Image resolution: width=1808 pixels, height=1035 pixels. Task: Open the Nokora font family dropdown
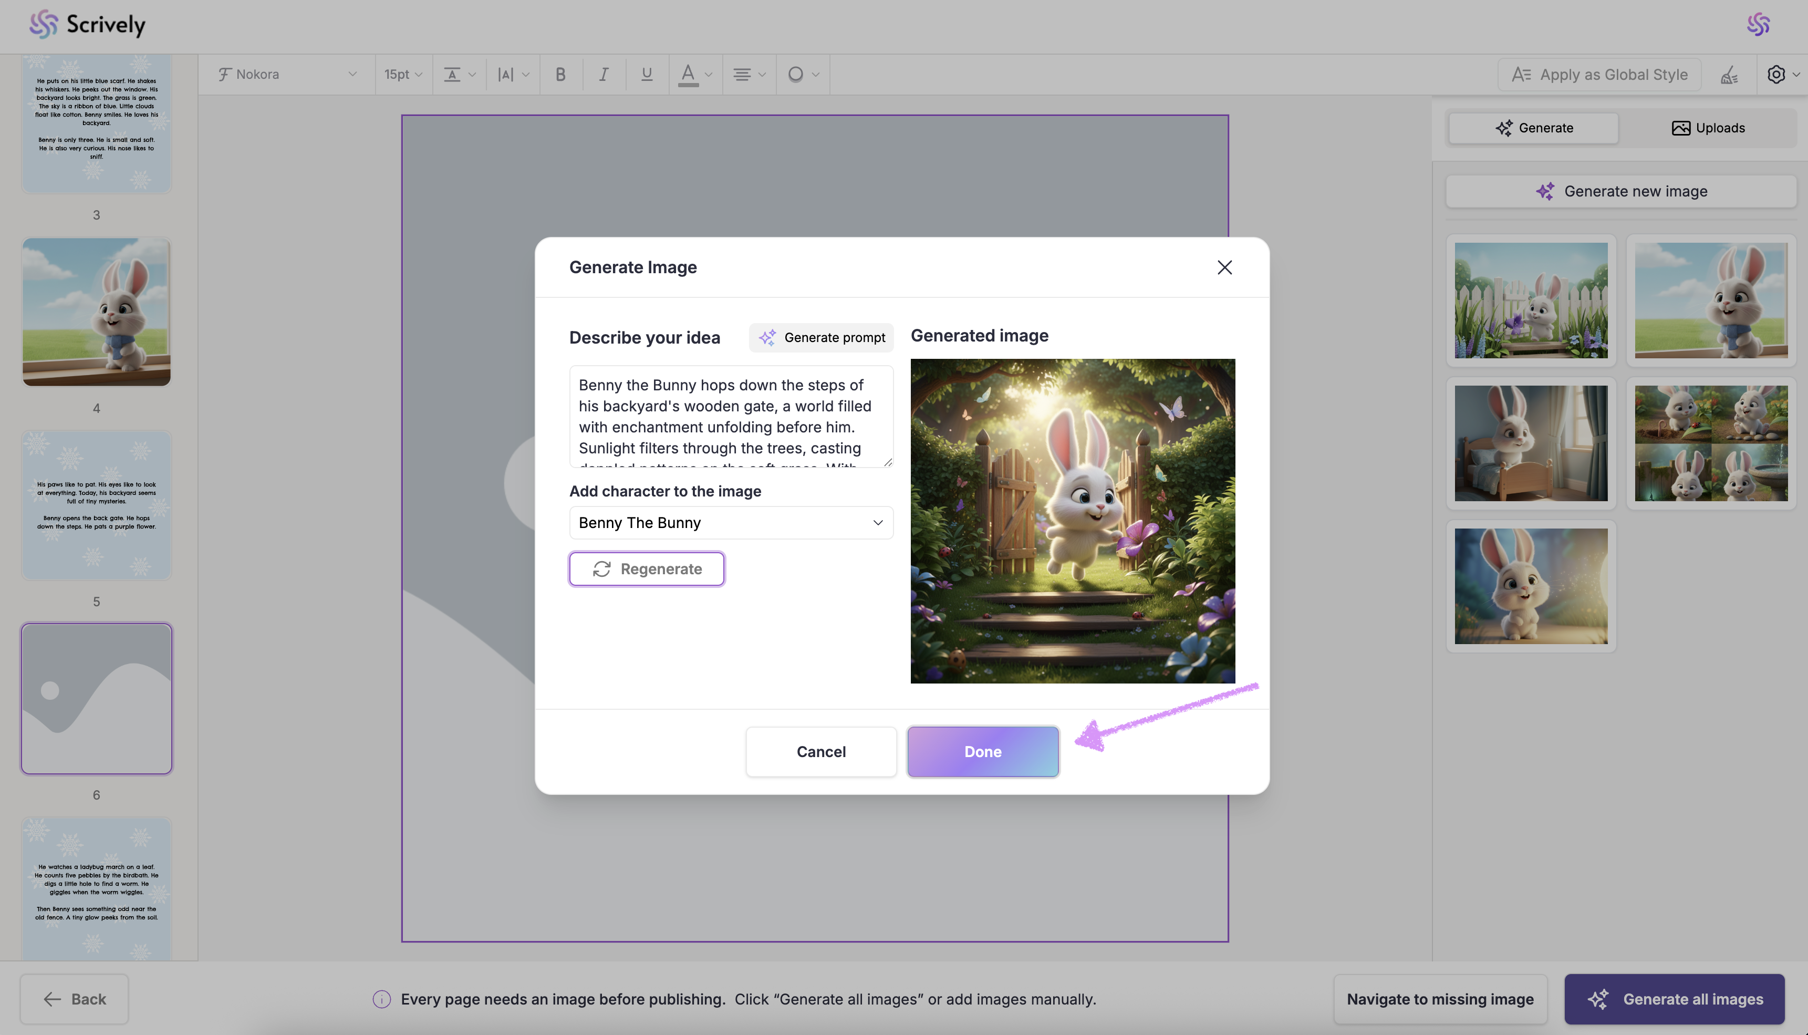tap(287, 74)
